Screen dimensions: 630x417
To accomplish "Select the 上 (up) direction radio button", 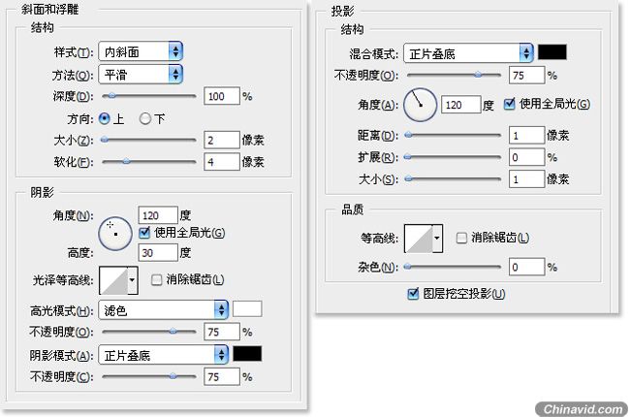I will click(x=106, y=118).
